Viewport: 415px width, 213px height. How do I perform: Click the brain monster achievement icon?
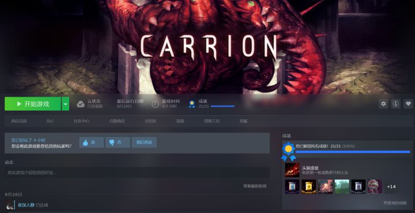[x=375, y=187]
